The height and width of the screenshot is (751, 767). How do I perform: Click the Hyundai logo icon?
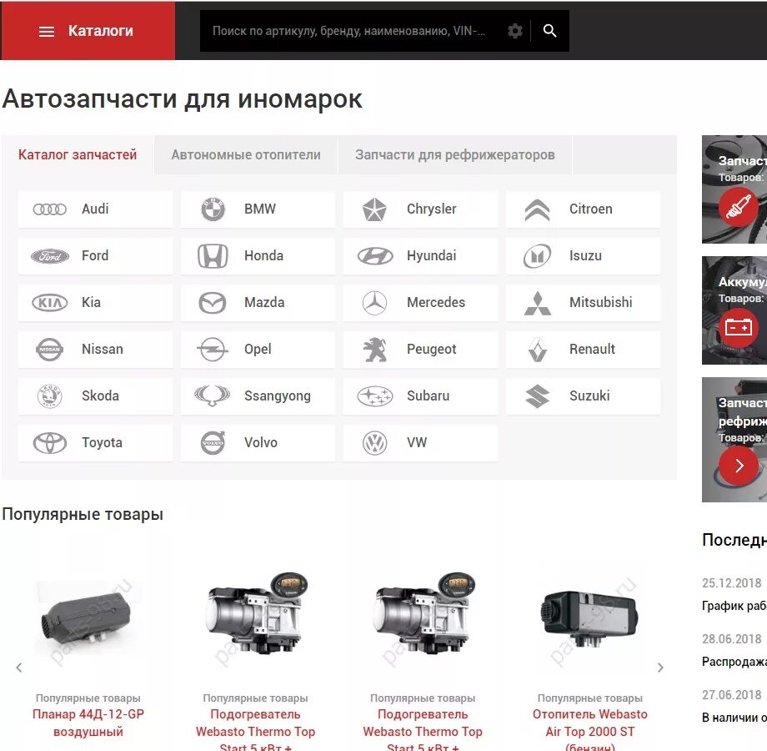374,255
